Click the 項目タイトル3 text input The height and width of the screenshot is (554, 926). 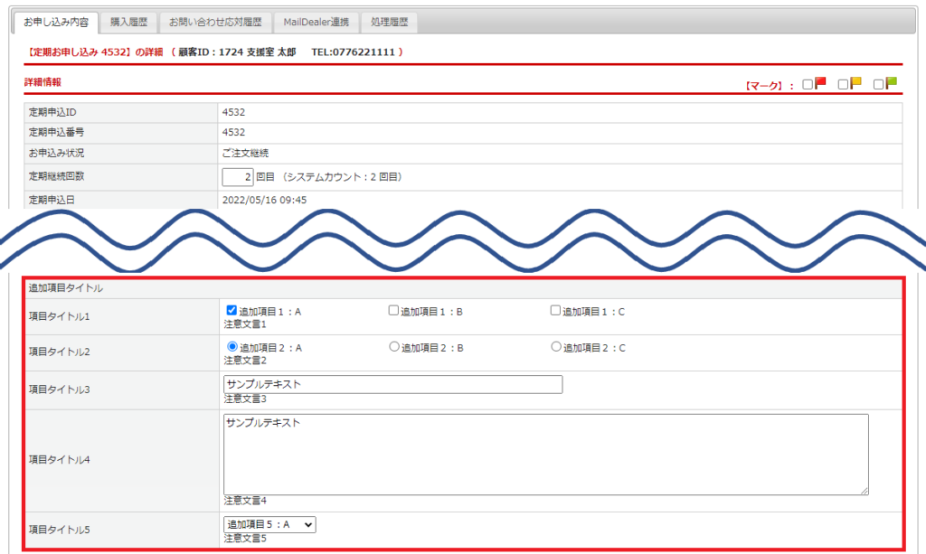click(392, 384)
